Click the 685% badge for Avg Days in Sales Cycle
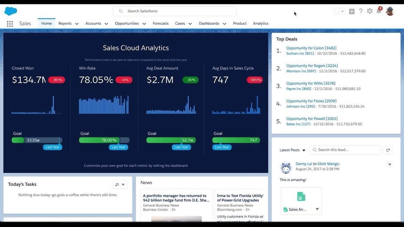 coord(255,80)
